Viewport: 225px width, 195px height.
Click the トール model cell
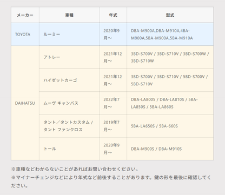coord(69,149)
